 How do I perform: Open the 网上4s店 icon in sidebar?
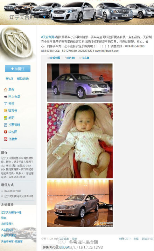6,96
